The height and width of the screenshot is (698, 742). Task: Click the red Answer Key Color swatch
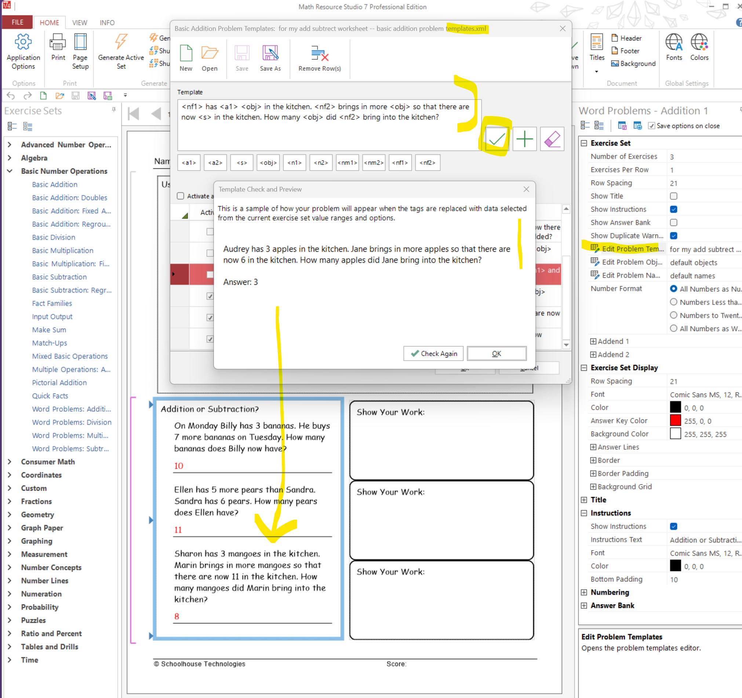[675, 421]
